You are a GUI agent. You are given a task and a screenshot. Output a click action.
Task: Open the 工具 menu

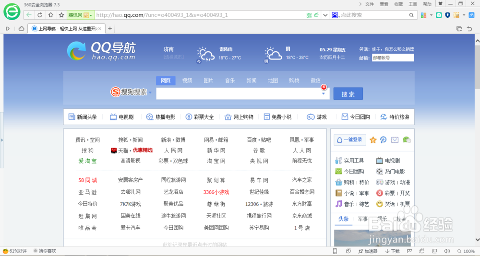click(x=413, y=4)
